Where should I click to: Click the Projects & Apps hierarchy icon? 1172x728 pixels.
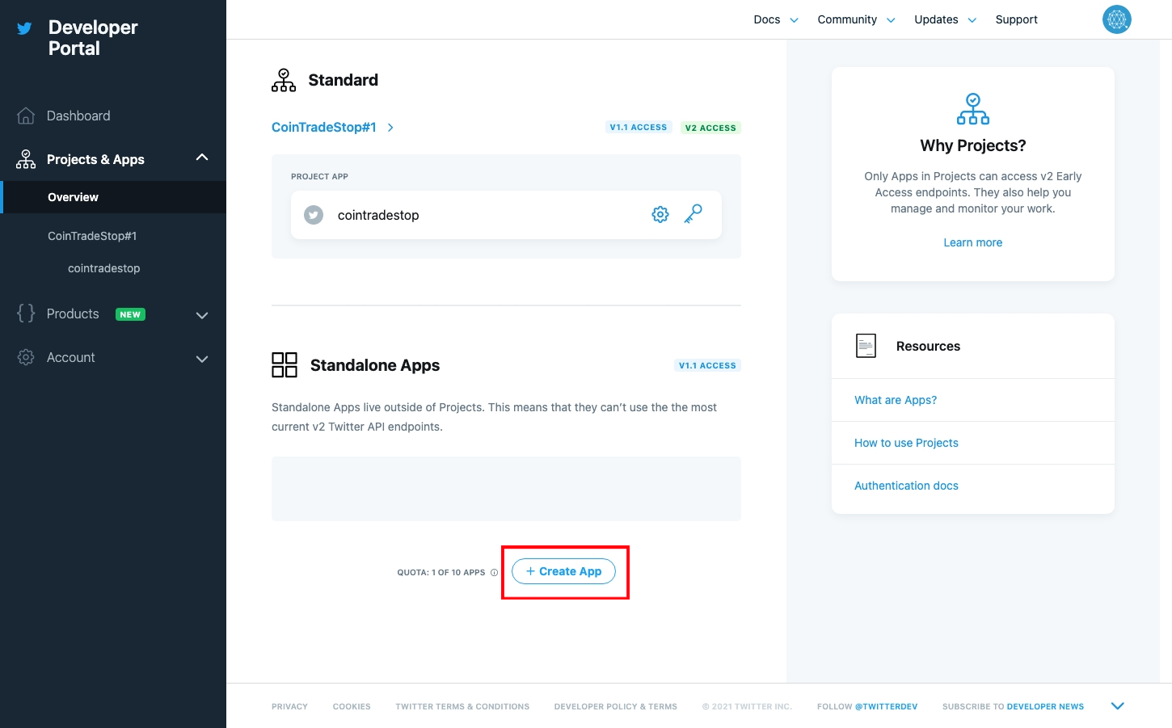[x=26, y=159]
